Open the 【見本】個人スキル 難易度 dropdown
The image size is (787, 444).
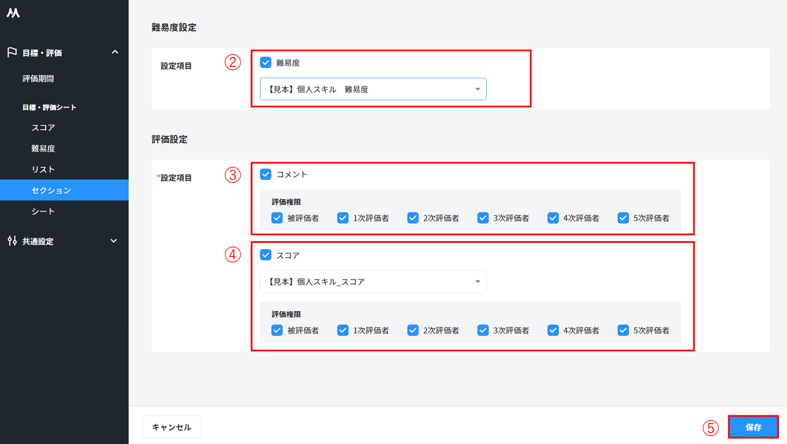[x=373, y=89]
